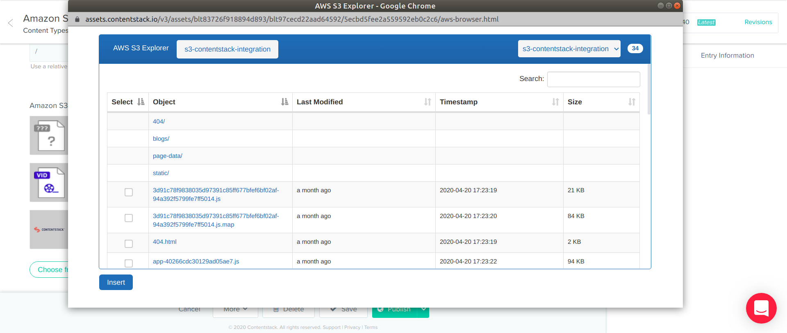Open the page-data/ folder

click(x=168, y=156)
